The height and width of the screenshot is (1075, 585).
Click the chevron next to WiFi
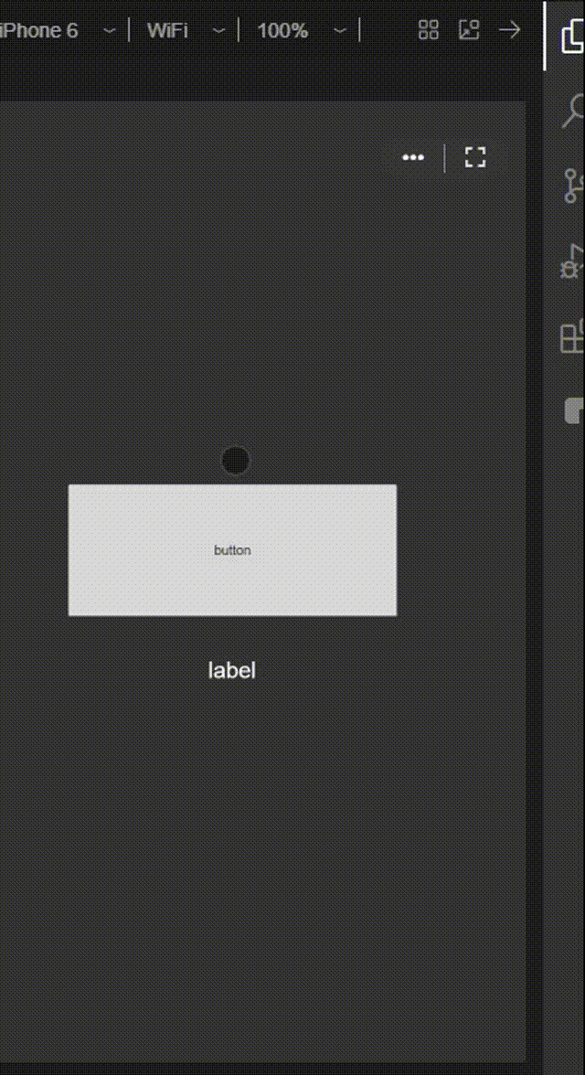tap(218, 31)
